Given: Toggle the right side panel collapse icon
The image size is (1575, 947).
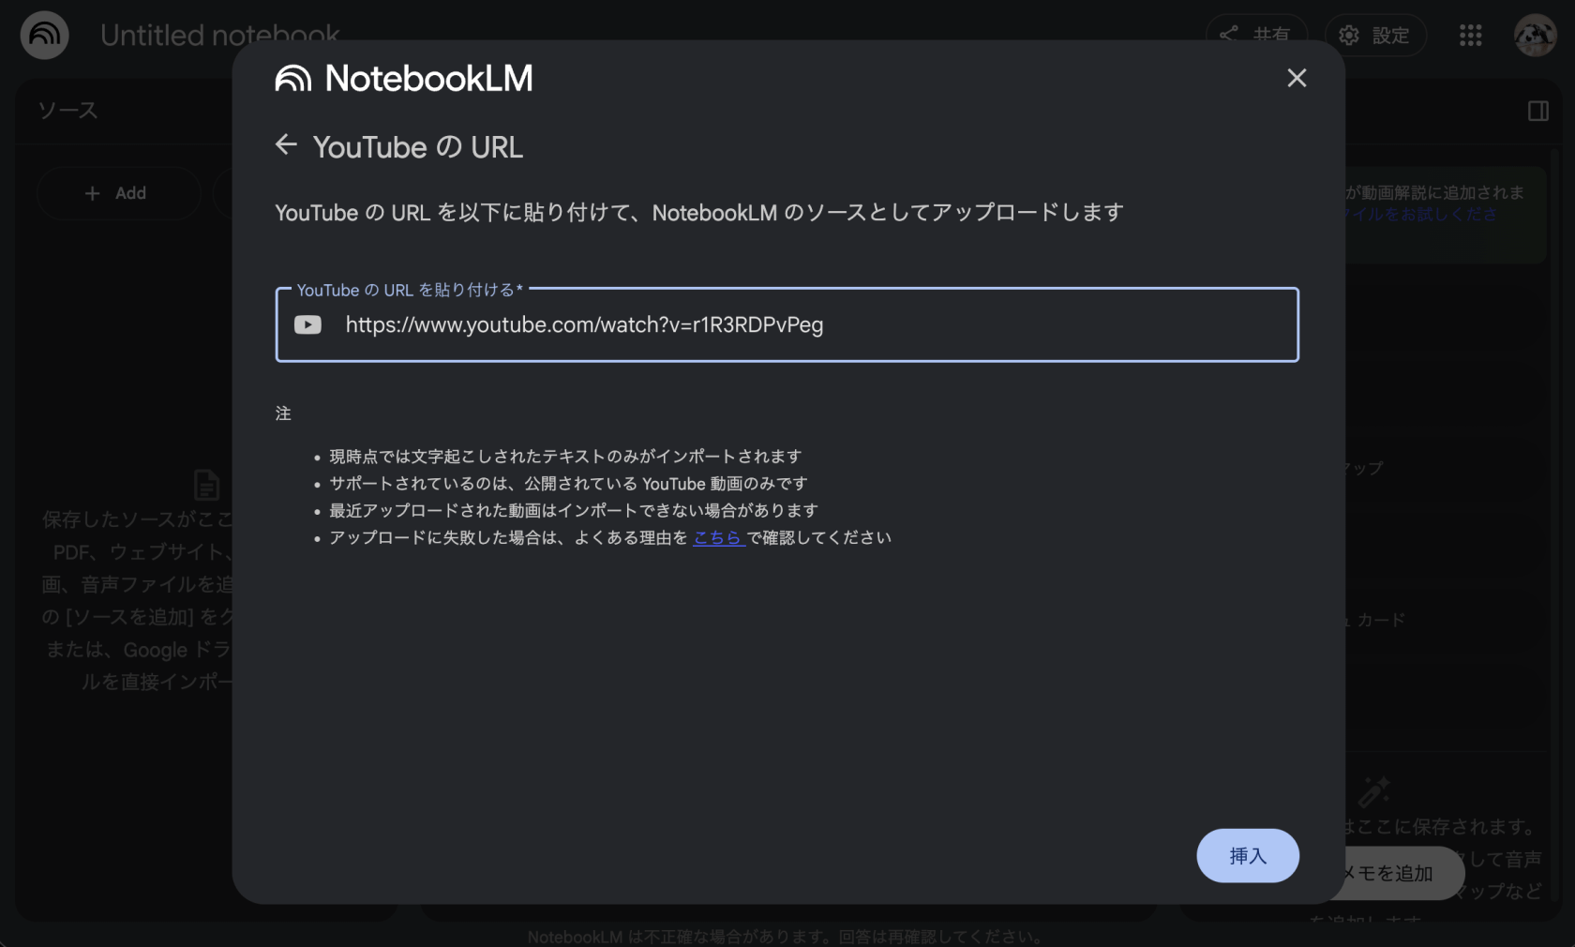Looking at the screenshot, I should (1537, 112).
